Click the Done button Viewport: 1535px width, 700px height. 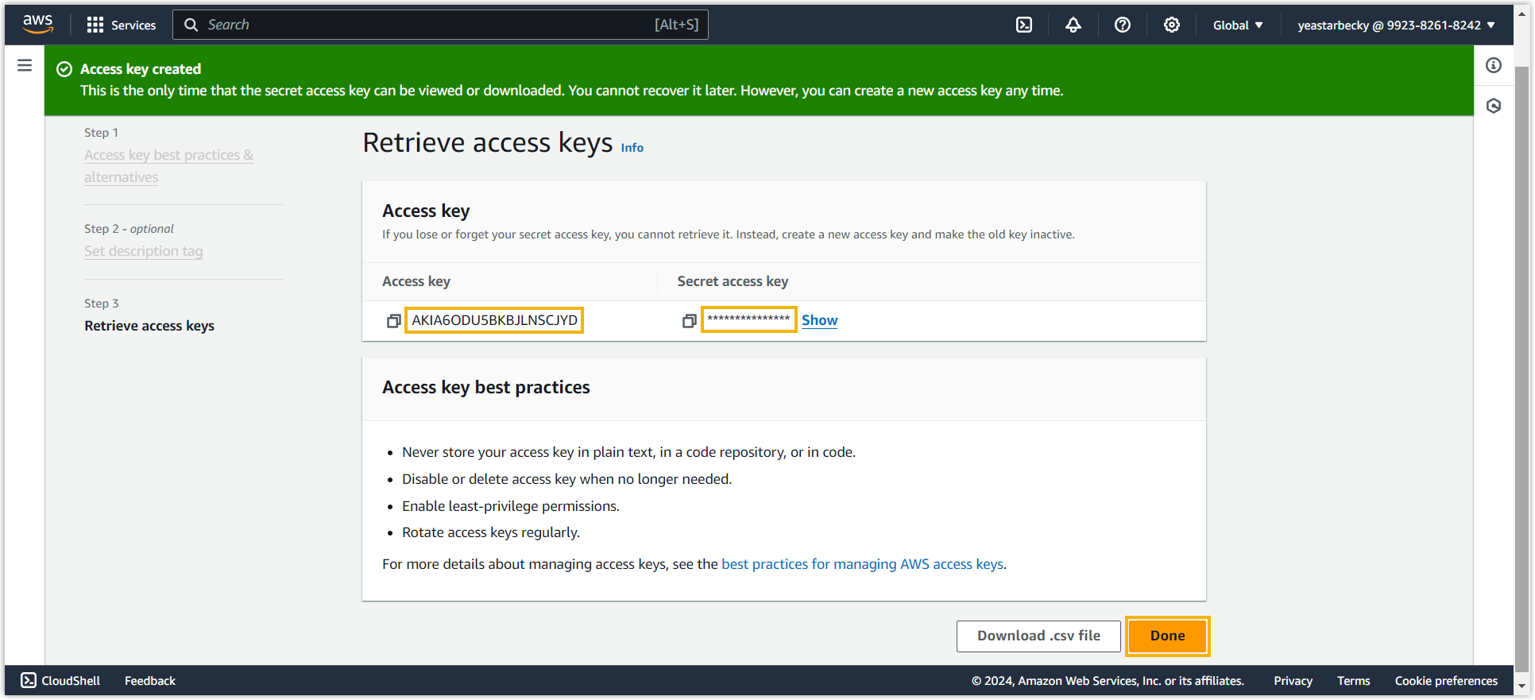click(1167, 636)
